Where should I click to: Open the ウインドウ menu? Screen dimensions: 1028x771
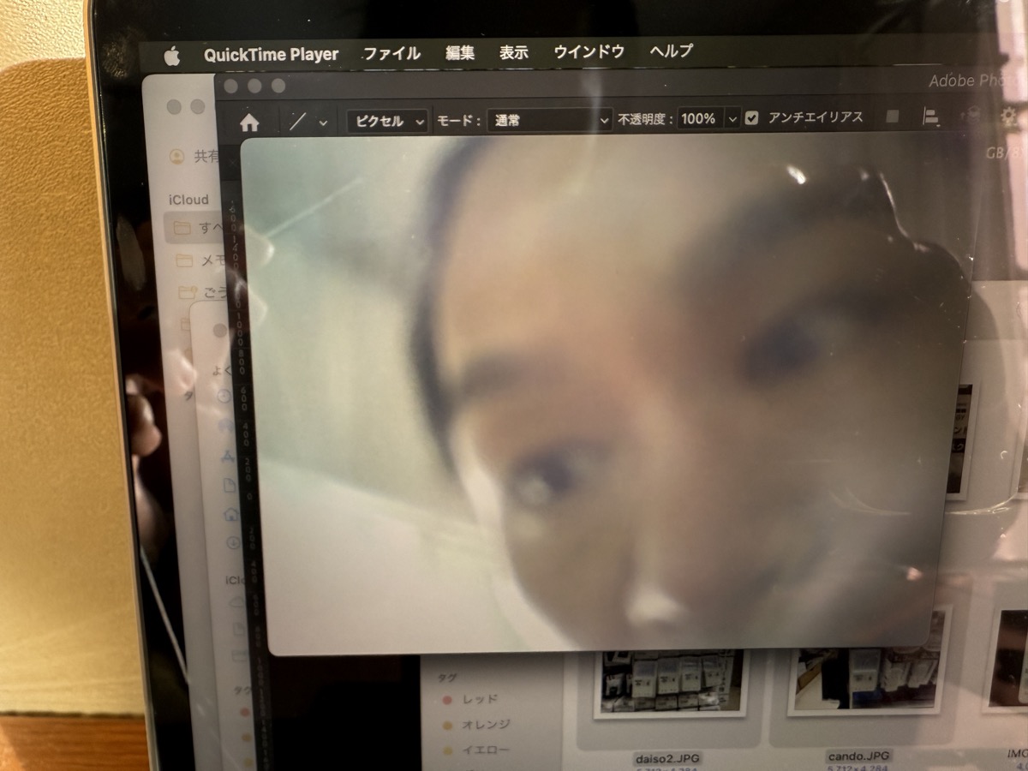point(589,51)
